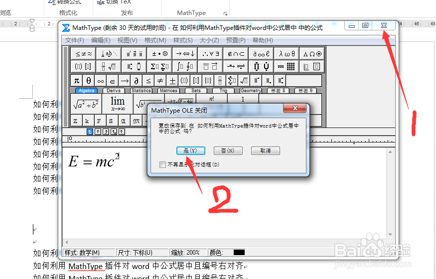Open the 大小(Z) menu
436x279 pixels.
209,40
